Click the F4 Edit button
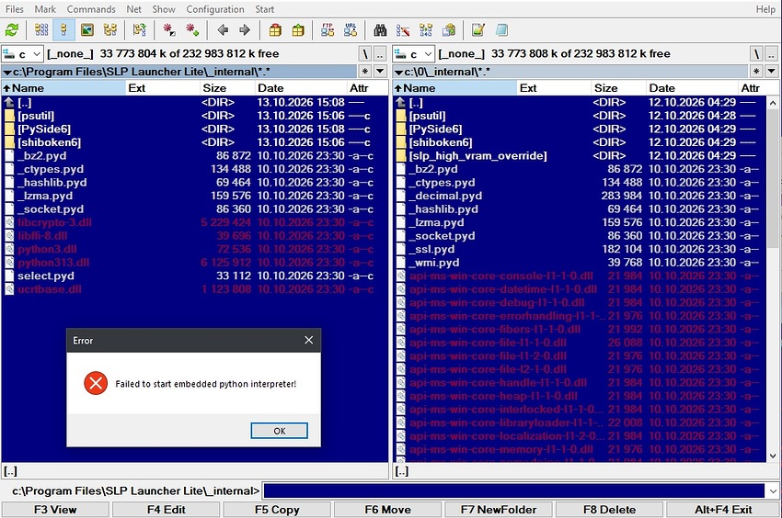This screenshot has width=782, height=518. (x=167, y=510)
